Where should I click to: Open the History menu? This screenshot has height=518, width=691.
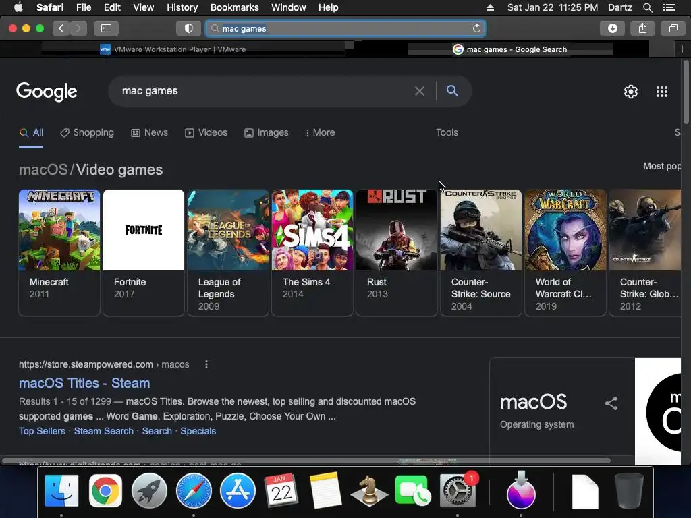[x=182, y=7]
